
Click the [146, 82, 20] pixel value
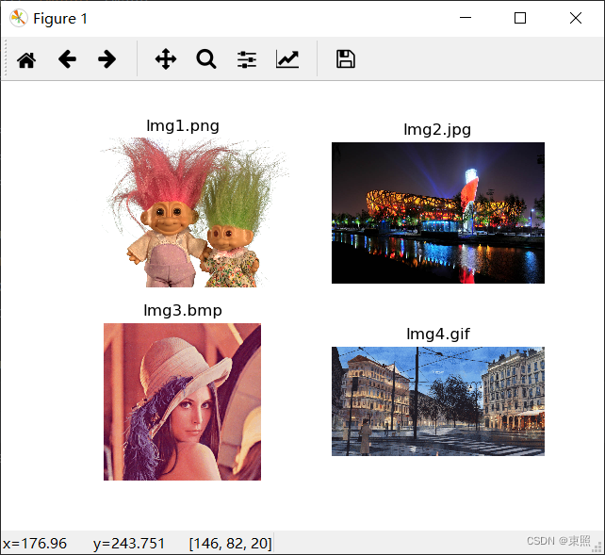pos(230,543)
